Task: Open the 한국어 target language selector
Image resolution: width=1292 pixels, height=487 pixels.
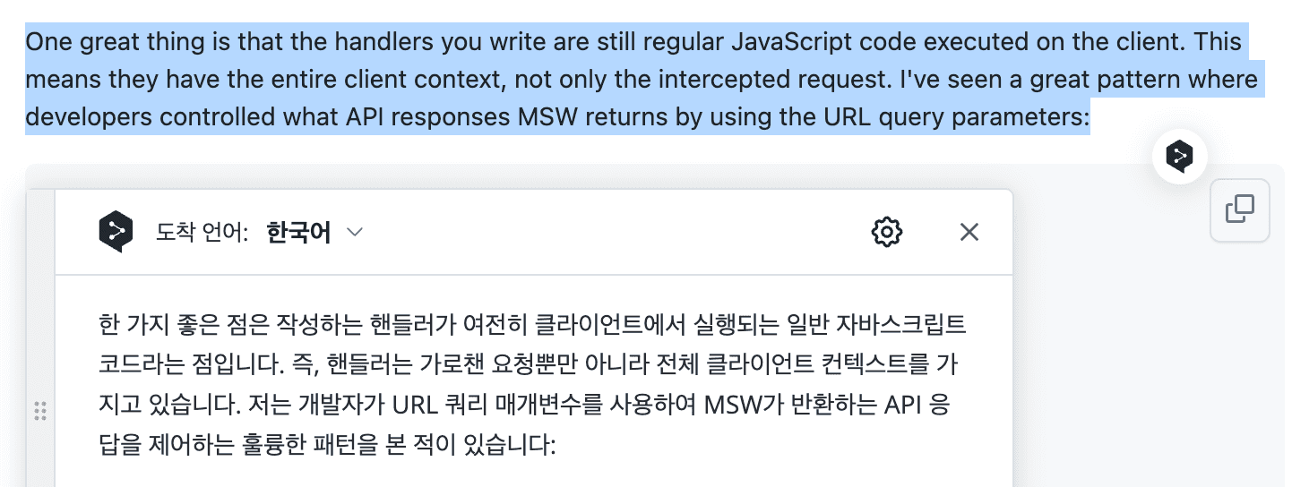Action: 298,234
